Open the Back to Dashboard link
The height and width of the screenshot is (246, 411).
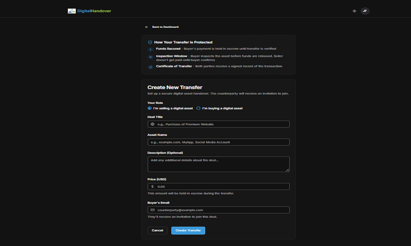click(165, 27)
